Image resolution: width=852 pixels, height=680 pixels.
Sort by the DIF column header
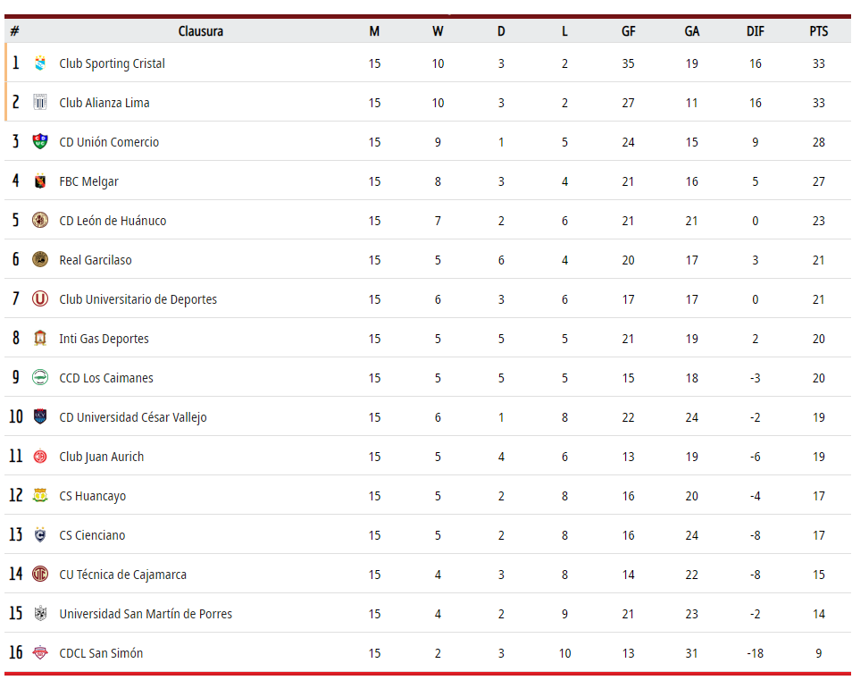tap(756, 31)
